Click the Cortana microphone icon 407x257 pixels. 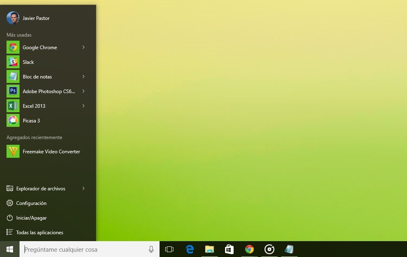point(151,249)
